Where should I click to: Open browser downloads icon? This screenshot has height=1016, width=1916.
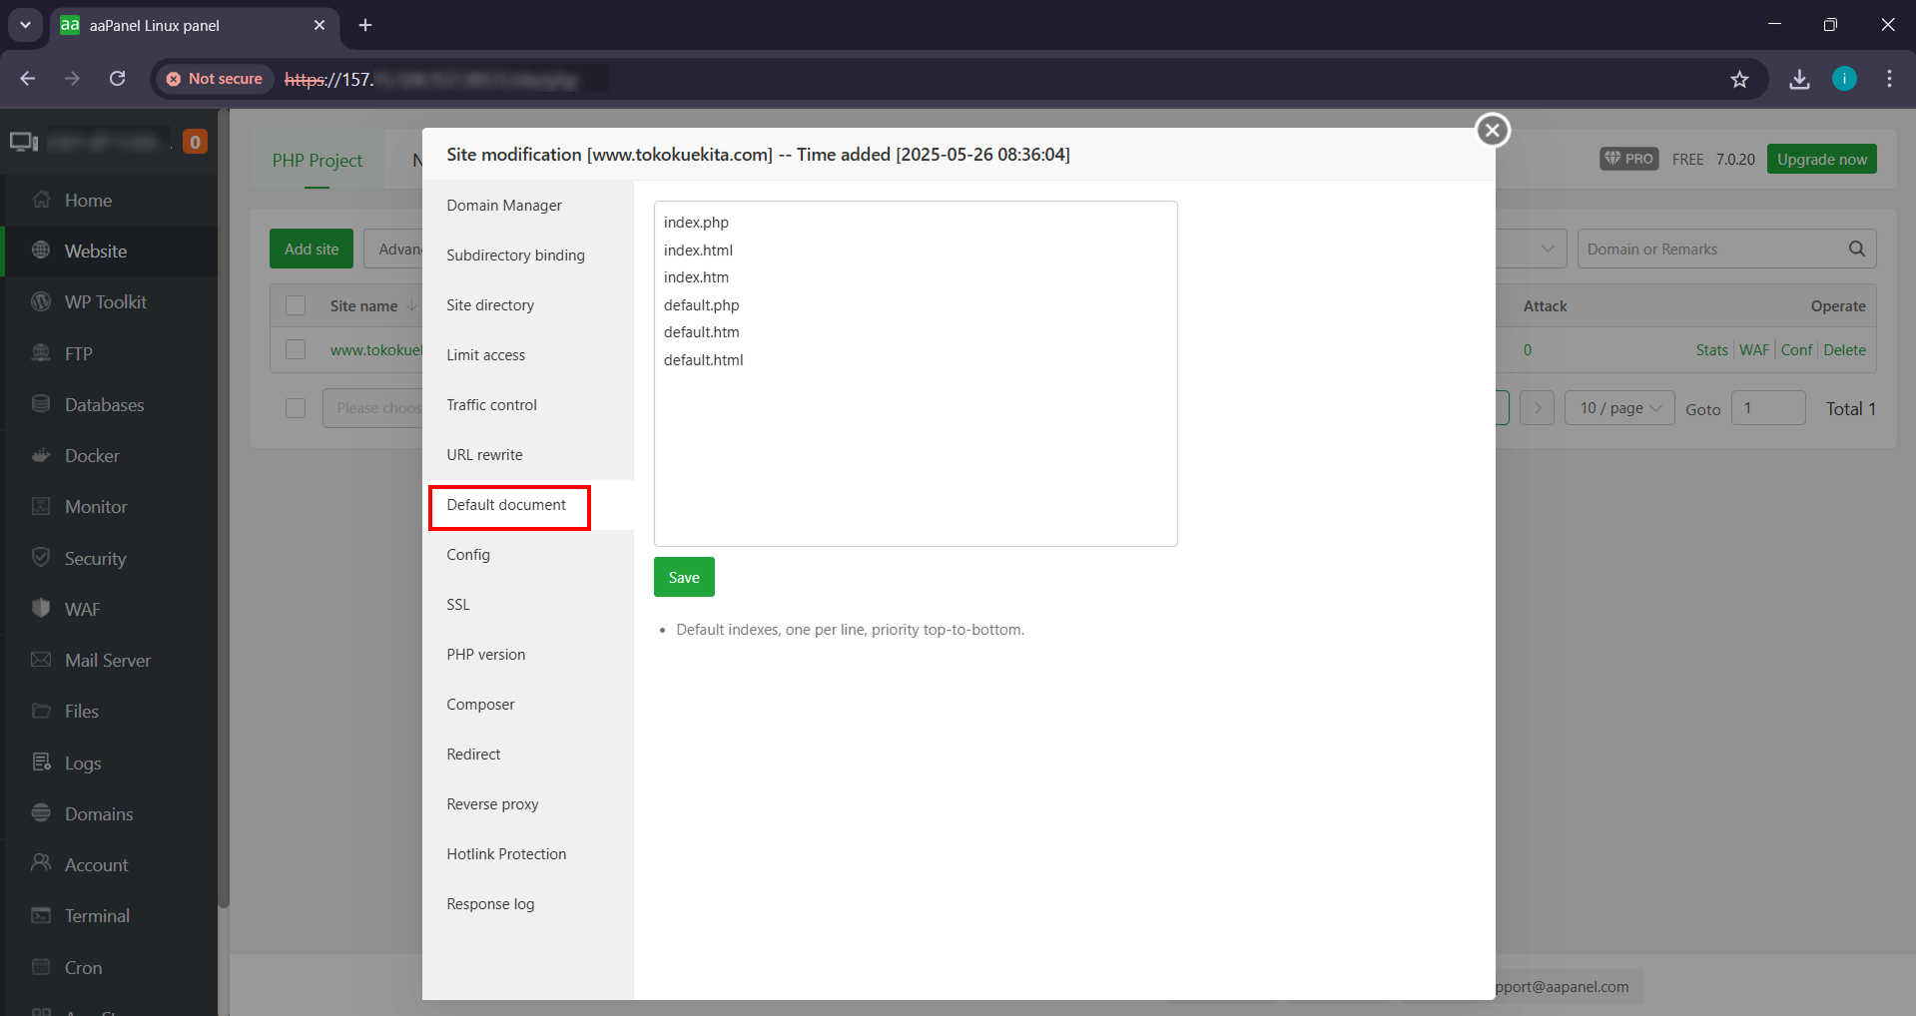1799,79
